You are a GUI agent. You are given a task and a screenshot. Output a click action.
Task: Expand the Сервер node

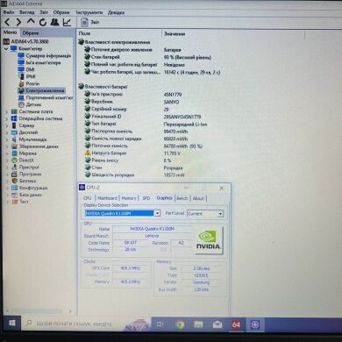(x=7, y=125)
